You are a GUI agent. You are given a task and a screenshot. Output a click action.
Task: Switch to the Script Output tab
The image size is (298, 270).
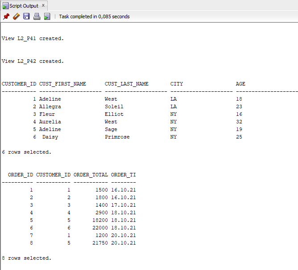(24, 6)
